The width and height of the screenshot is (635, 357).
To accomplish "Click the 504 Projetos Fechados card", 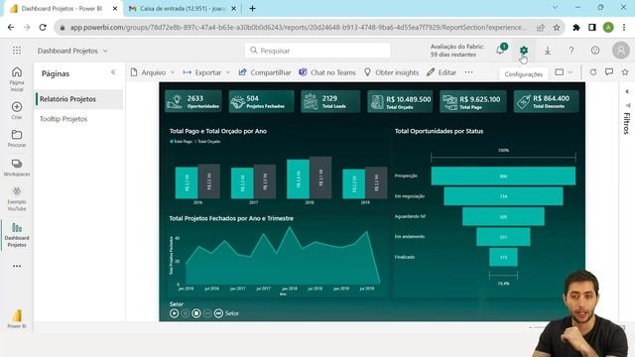I will [261, 101].
